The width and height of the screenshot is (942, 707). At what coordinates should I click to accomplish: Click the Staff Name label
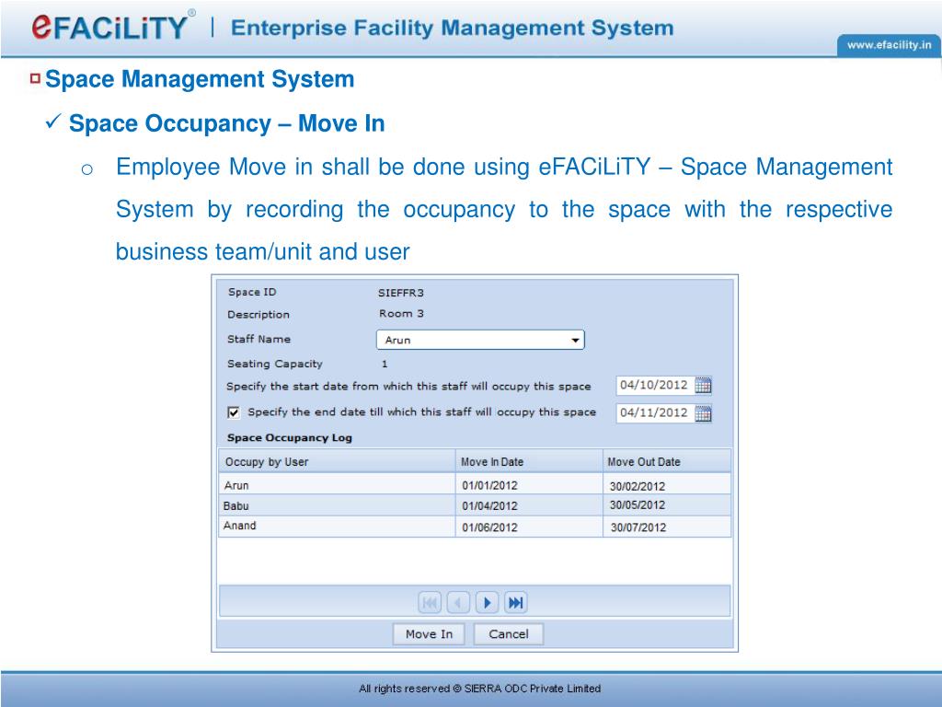258,339
